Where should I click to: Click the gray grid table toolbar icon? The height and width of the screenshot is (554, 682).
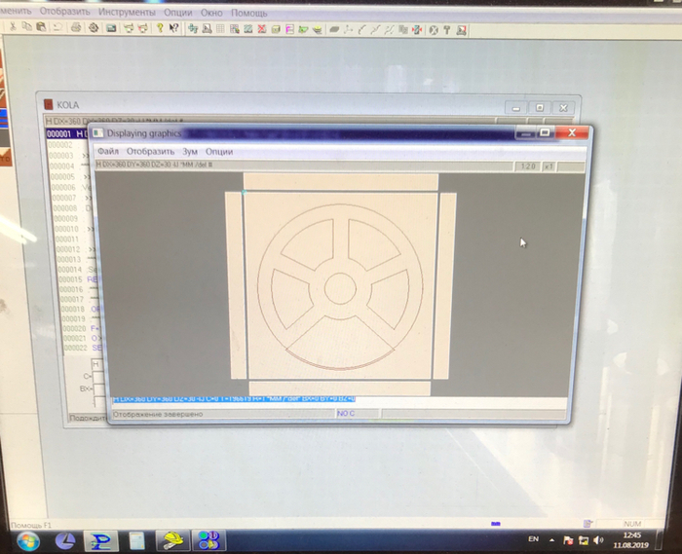click(220, 29)
